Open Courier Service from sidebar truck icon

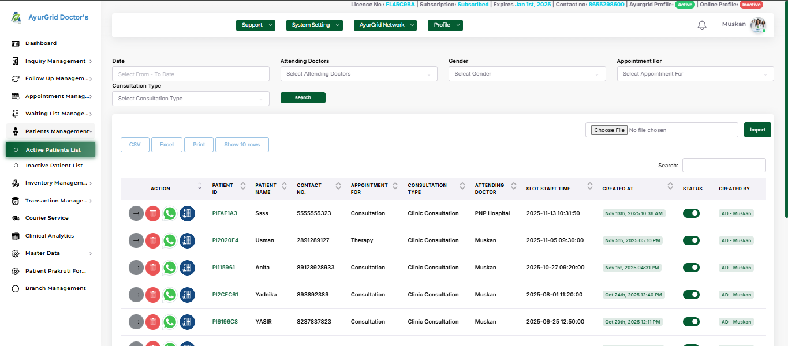tap(16, 218)
